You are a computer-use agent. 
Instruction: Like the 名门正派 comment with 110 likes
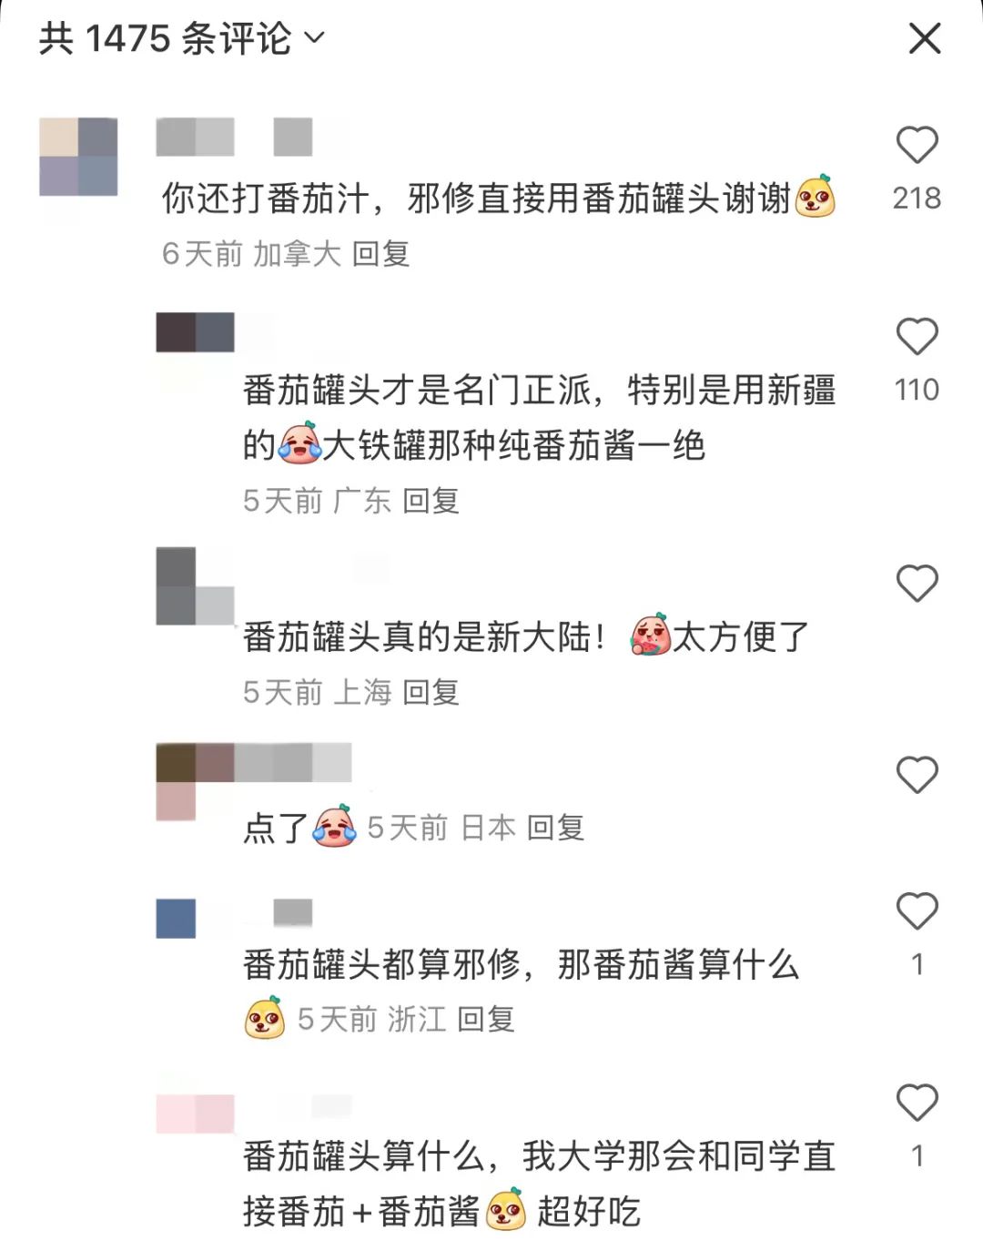[917, 336]
